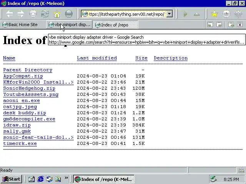Close the current tab using the X icon
The image size is (246, 184).
pos(240,25)
